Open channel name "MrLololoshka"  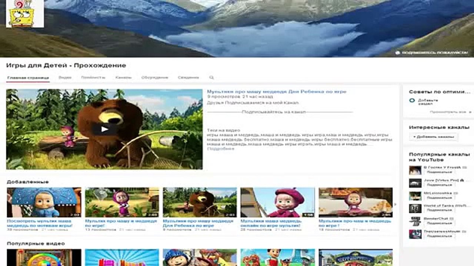click(438, 193)
